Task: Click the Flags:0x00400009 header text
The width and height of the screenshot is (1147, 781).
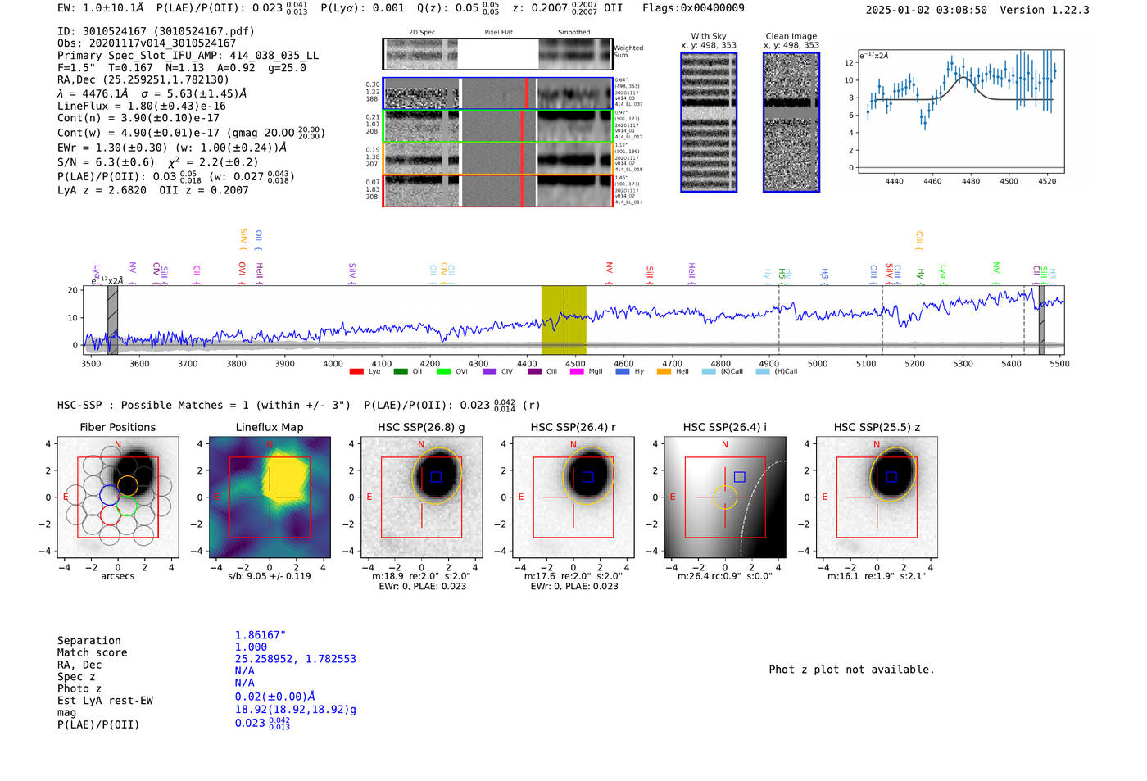Action: pos(693,8)
